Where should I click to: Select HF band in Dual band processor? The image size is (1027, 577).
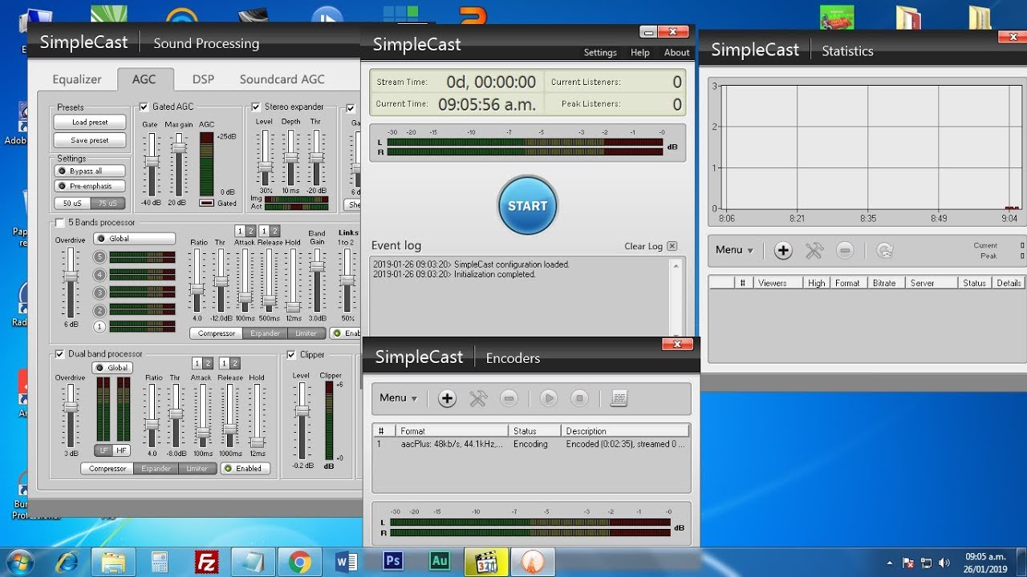coord(121,450)
